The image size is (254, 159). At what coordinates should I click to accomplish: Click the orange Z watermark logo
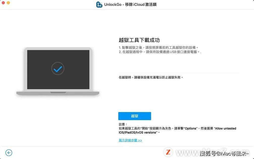coord(168,152)
